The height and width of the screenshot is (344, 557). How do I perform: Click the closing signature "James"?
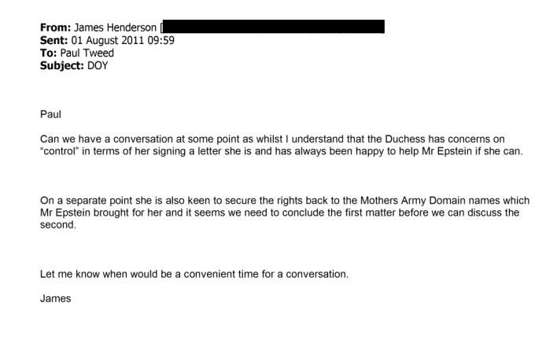(x=53, y=298)
